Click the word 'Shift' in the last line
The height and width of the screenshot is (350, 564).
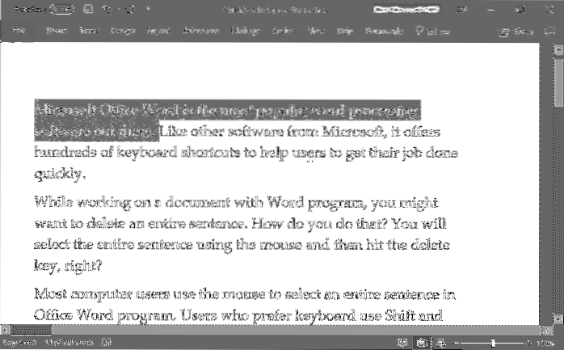(400, 315)
